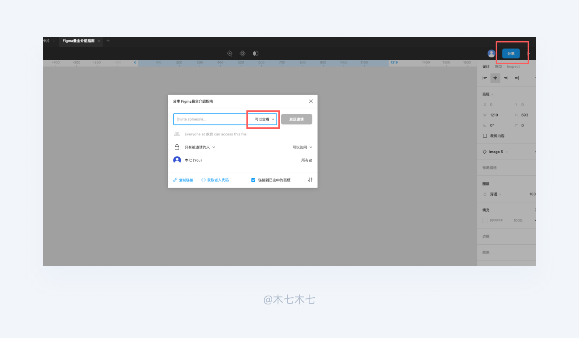Switch to the Inspect tab
579x338 pixels.
point(513,66)
